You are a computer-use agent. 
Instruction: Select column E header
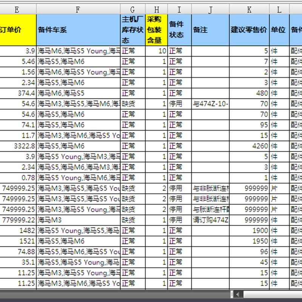(x=18, y=9)
